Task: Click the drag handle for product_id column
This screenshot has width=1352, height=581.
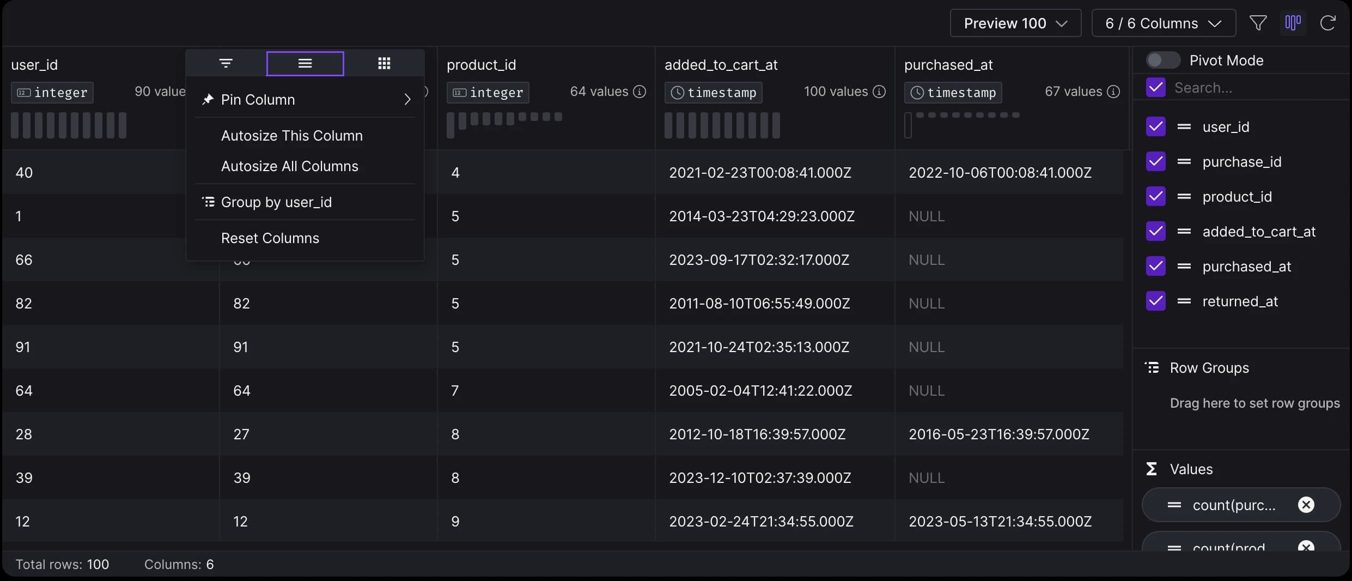Action: coord(1184,197)
